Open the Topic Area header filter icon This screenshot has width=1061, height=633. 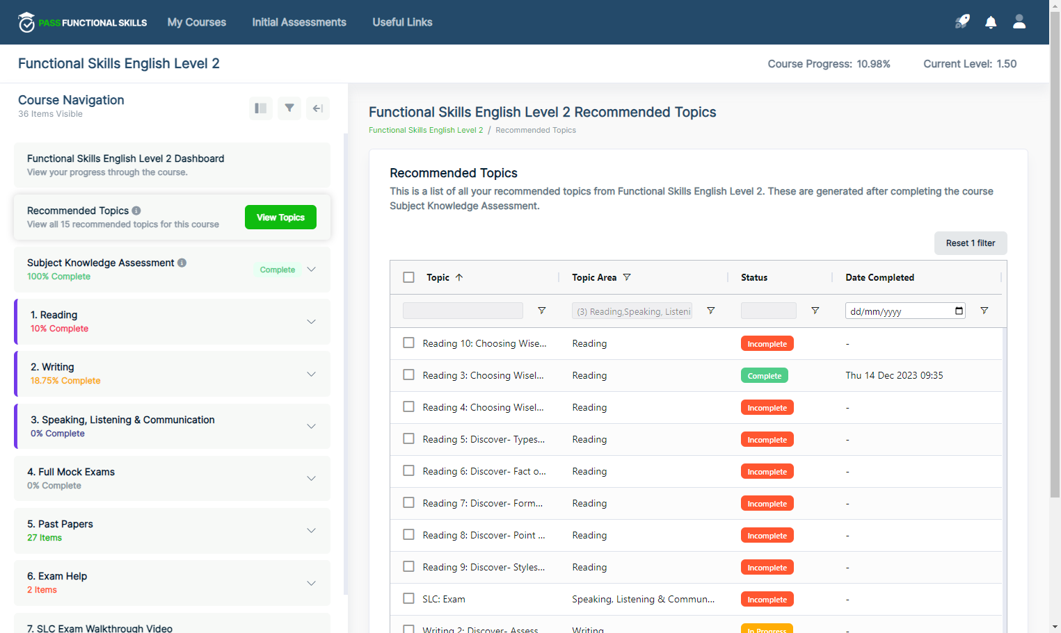click(x=627, y=277)
